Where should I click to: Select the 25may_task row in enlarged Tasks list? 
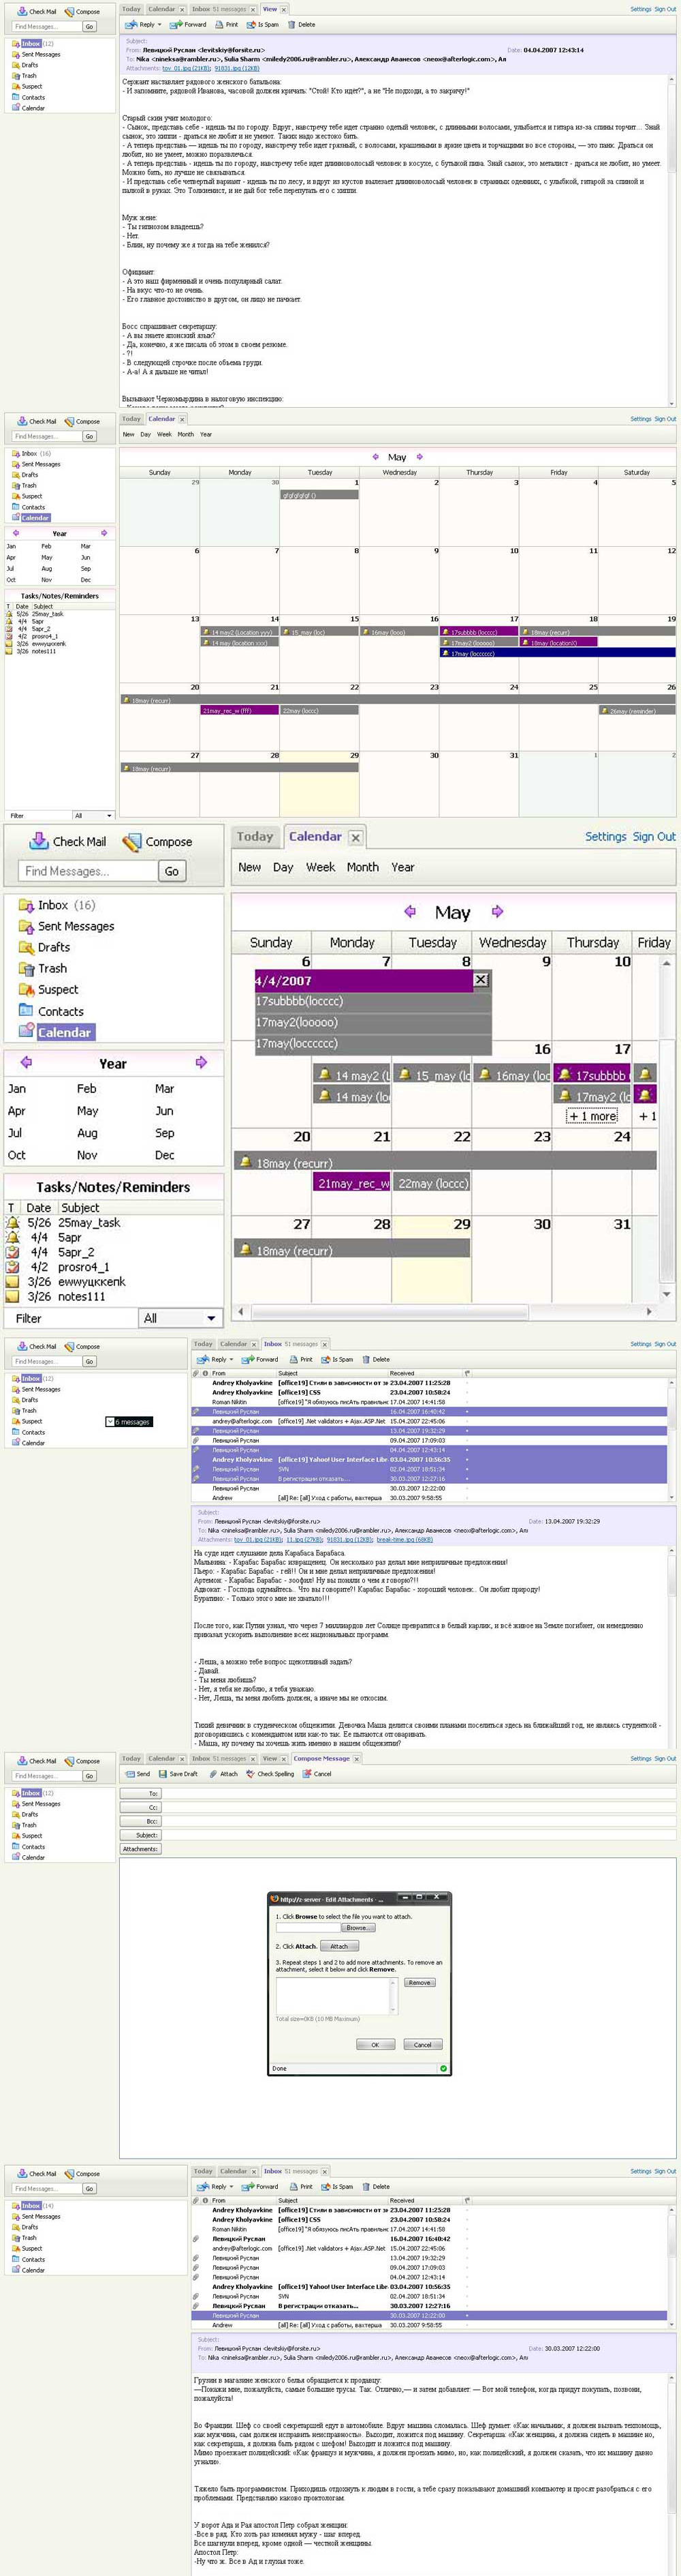pos(113,1222)
